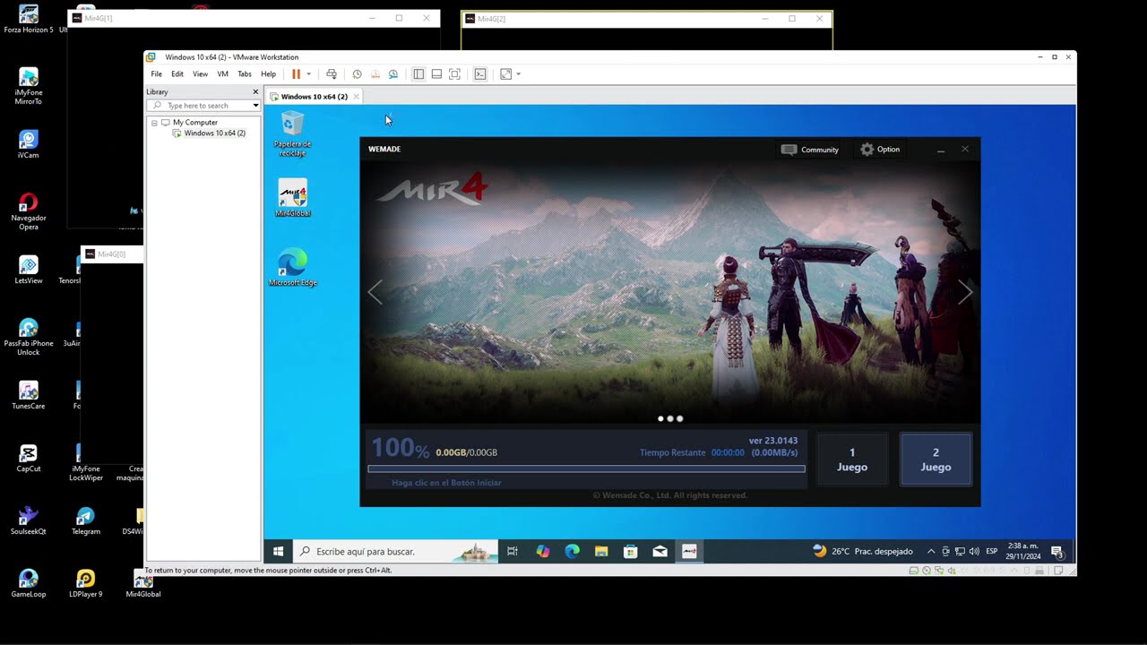Open the snapshot manager icon
The image size is (1147, 645).
[x=392, y=74]
